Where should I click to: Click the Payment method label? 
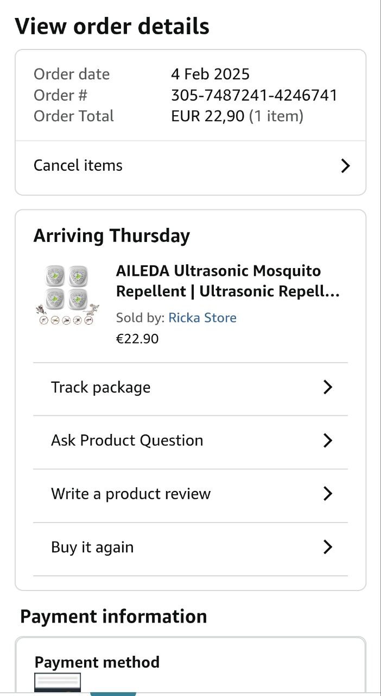97,662
